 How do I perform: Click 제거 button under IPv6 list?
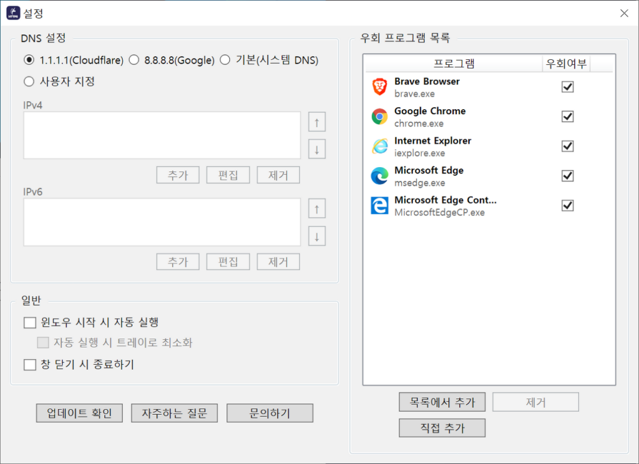[x=278, y=261]
